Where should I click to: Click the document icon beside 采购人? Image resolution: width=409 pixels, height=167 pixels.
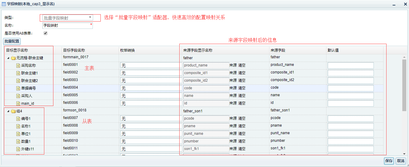[18, 96]
